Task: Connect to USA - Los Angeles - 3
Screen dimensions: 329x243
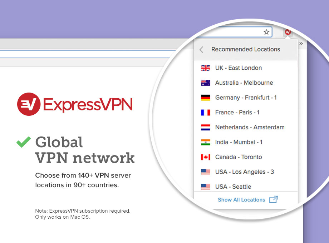Action: [246, 172]
